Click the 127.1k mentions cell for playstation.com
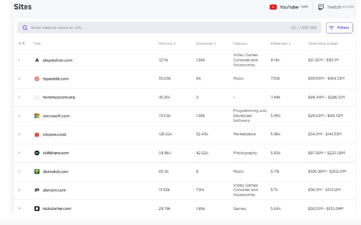Image resolution: width=361 pixels, height=225 pixels. click(163, 60)
